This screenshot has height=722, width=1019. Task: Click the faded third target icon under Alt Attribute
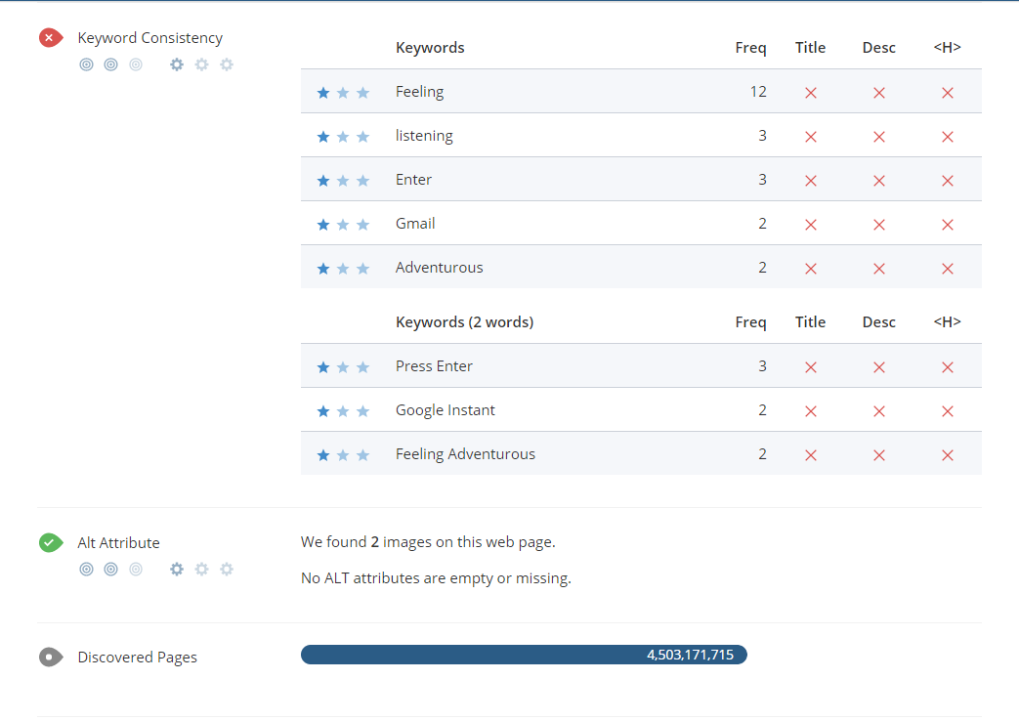(136, 569)
